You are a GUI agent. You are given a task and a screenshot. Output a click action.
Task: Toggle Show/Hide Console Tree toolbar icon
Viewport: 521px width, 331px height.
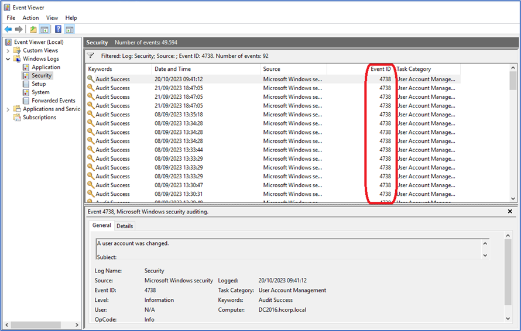coord(44,29)
